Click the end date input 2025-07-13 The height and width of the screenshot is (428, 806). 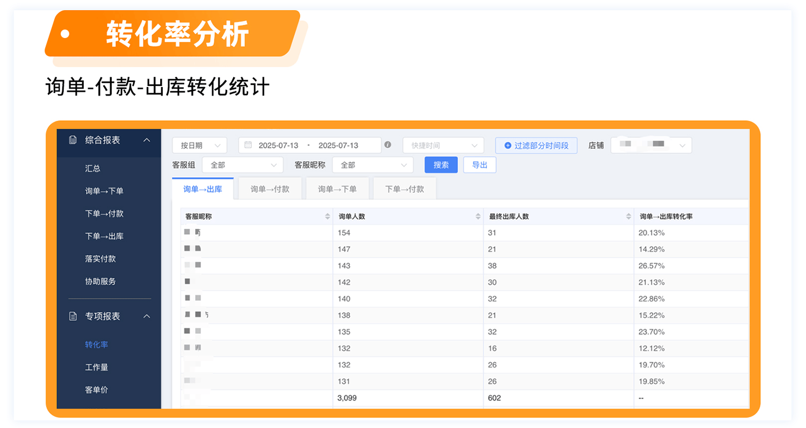pos(338,146)
